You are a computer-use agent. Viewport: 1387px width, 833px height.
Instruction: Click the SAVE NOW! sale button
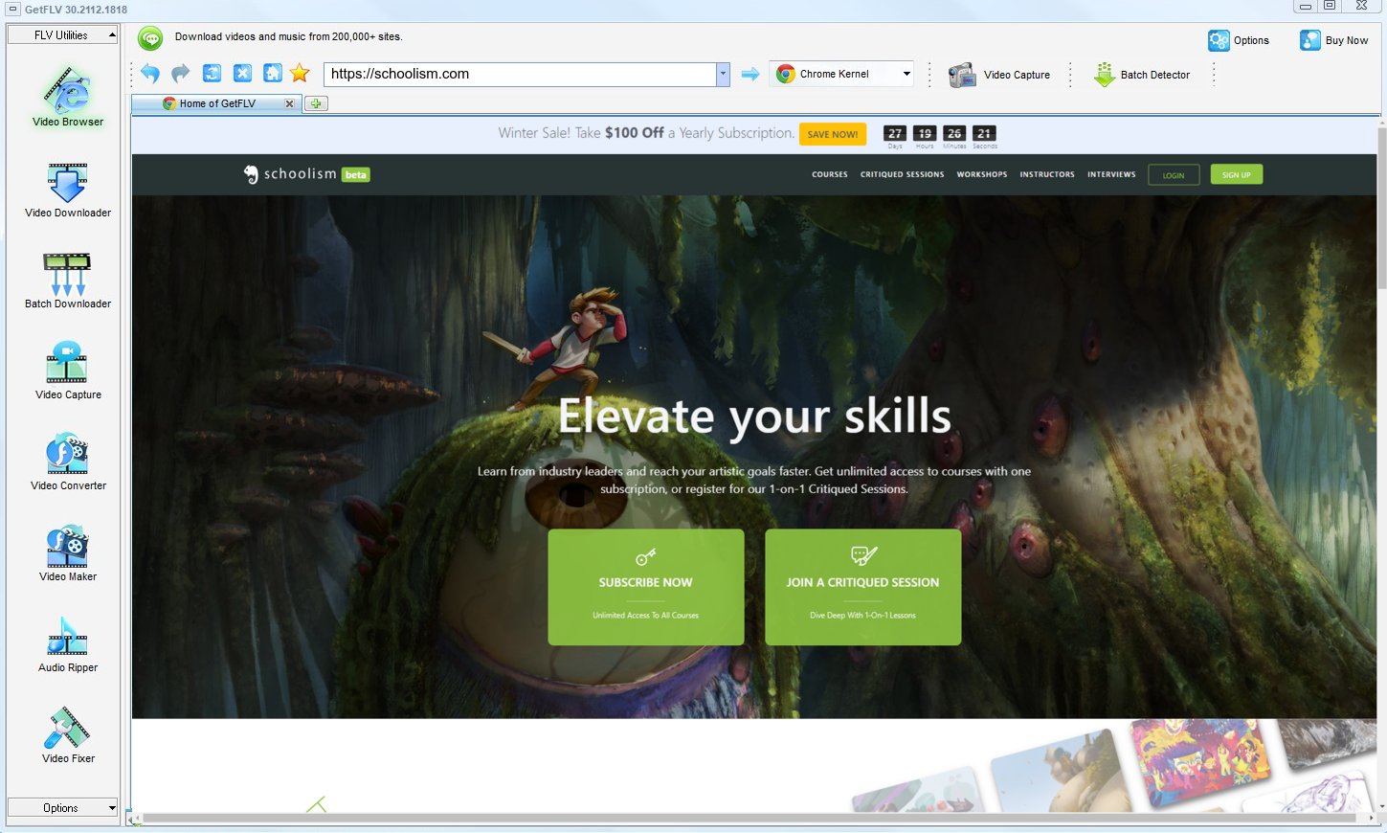click(833, 134)
